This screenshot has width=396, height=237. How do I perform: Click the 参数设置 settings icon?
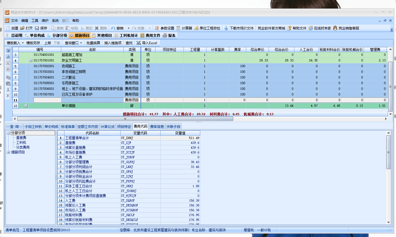pyautogui.click(x=157, y=28)
